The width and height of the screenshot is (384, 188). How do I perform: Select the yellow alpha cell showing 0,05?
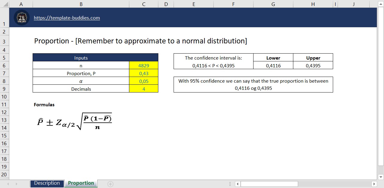pos(143,81)
